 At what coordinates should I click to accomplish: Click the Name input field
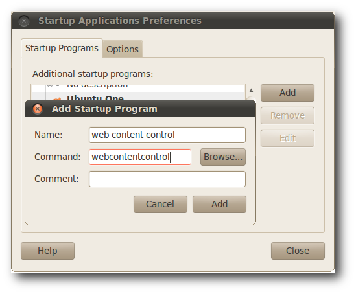(x=167, y=135)
